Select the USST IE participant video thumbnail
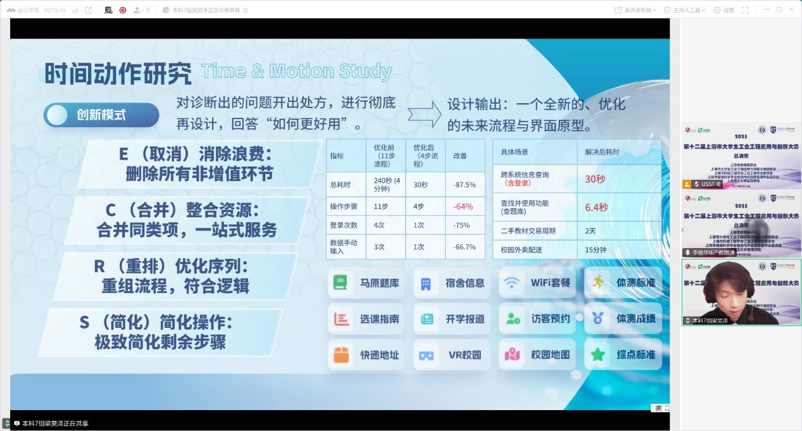 tap(741, 155)
